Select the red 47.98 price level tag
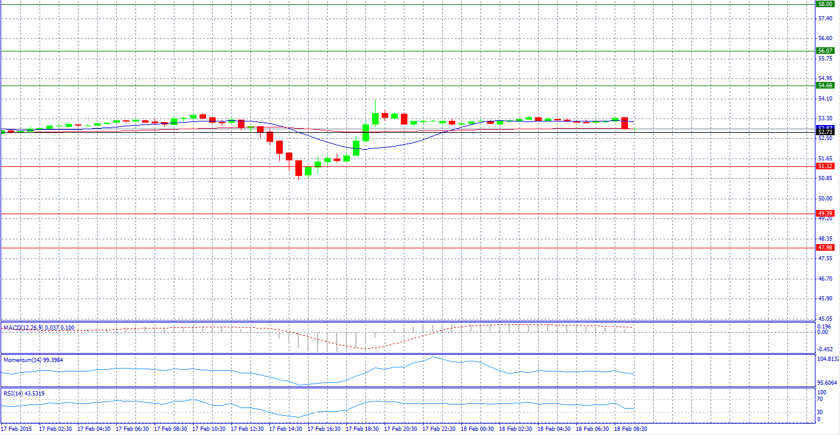The width and height of the screenshot is (840, 435). click(x=825, y=248)
